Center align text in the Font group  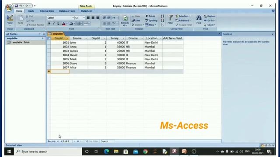pyautogui.click(x=93, y=17)
